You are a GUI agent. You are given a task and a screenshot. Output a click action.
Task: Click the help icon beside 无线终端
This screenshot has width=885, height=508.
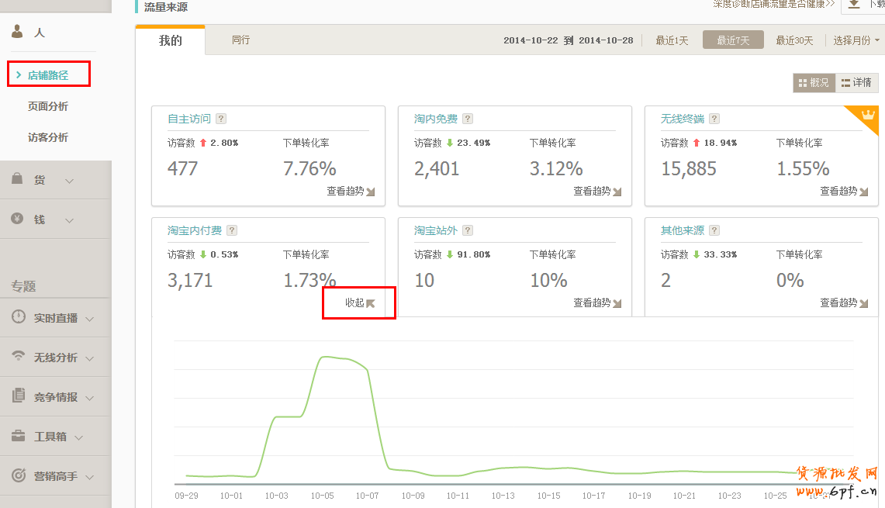(x=714, y=119)
